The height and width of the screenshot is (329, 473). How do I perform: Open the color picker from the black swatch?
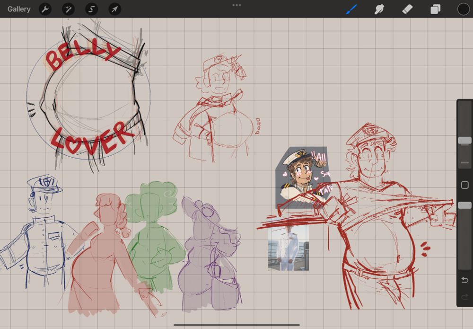463,9
